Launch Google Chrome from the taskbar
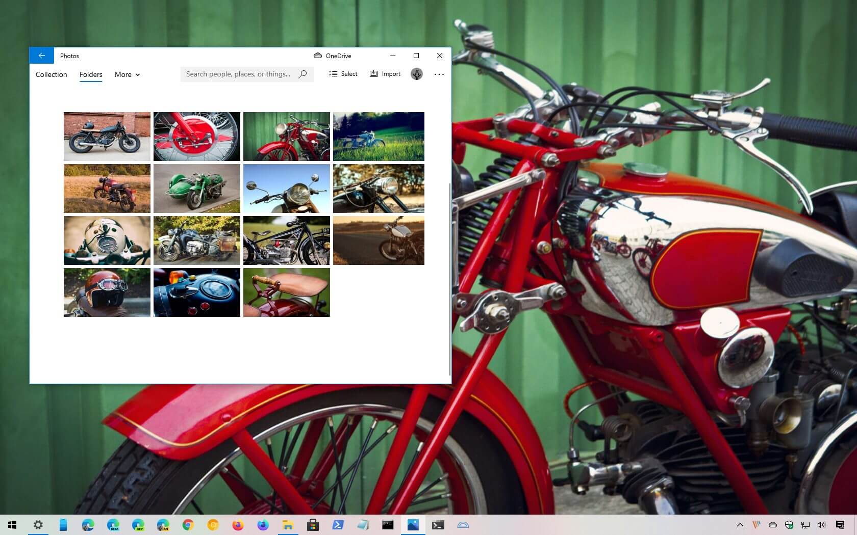857x535 pixels. [188, 525]
